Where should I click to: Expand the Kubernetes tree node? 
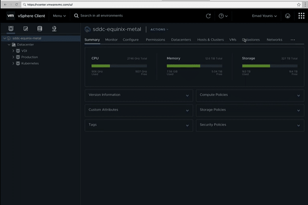coord(13,64)
